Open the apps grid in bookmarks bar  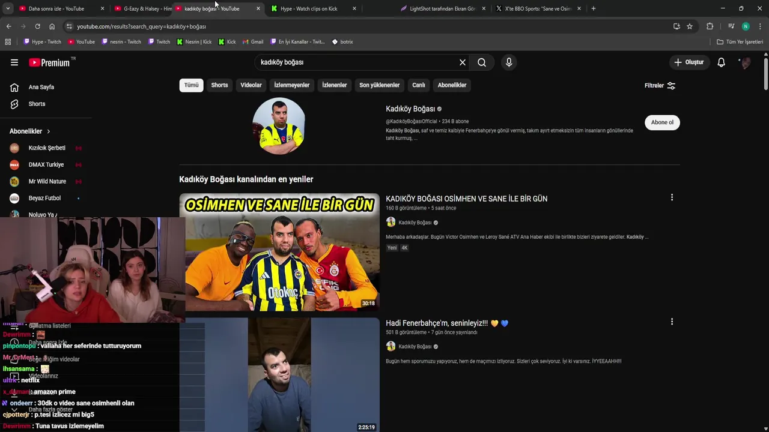click(x=8, y=42)
